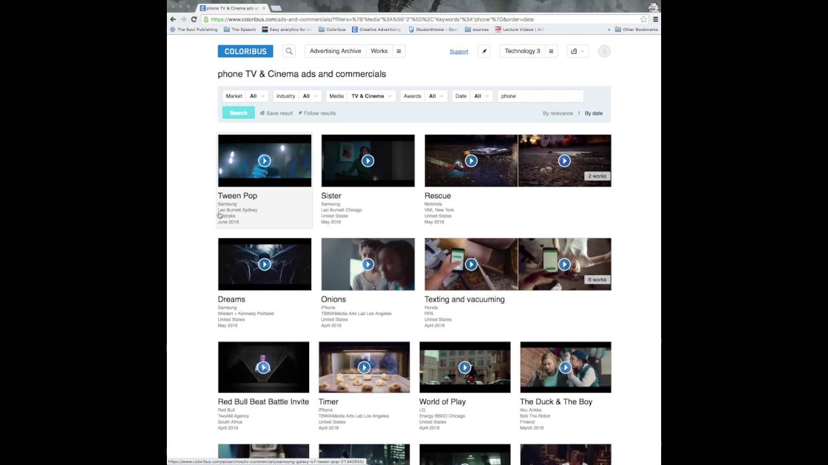The image size is (828, 465).
Task: Play the Red Bull Beat Battle Invite video
Action: (x=263, y=367)
